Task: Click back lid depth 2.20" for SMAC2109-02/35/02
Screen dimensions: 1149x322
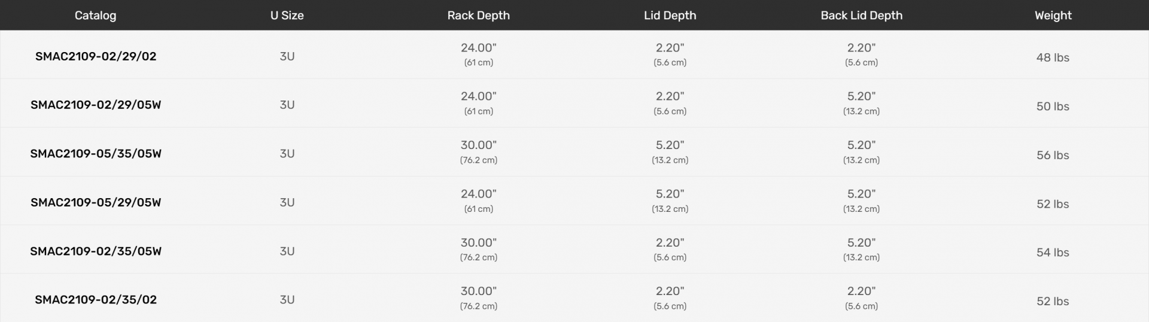Action: (861, 291)
